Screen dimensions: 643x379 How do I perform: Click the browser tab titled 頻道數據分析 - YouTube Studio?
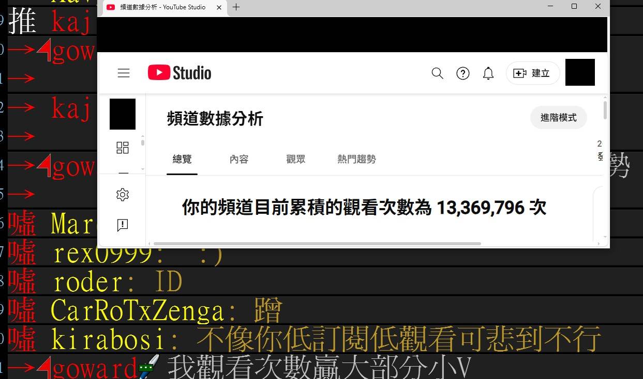click(162, 7)
